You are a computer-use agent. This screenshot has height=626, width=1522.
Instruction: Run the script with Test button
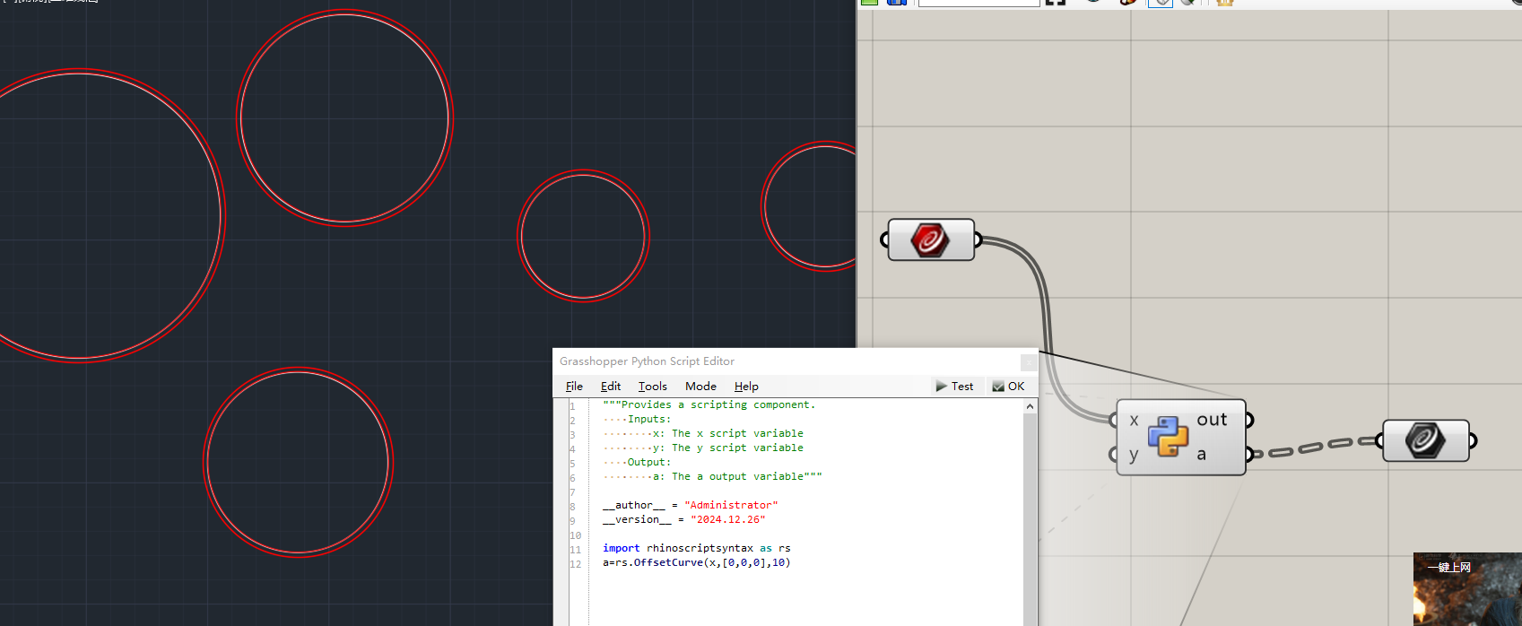(x=954, y=387)
